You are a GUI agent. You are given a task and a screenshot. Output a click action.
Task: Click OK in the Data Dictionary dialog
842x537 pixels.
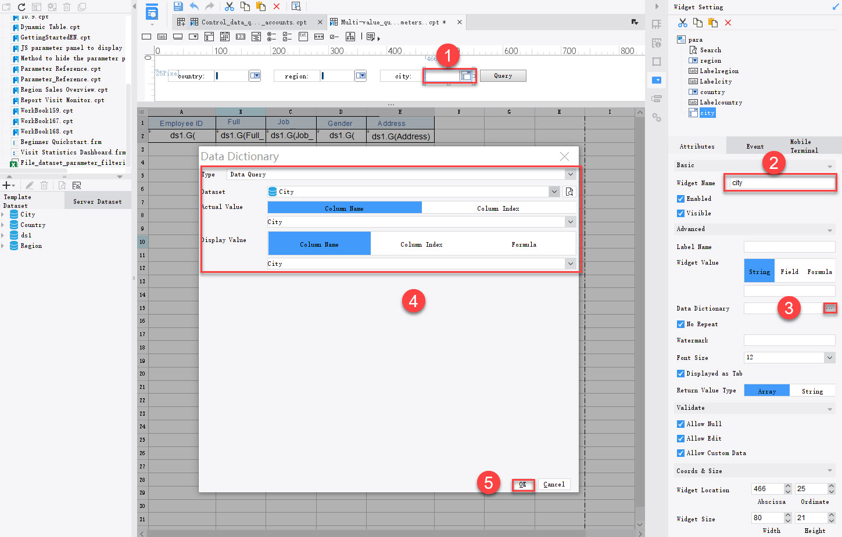[522, 484]
